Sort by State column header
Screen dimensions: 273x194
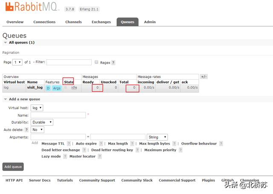point(69,82)
